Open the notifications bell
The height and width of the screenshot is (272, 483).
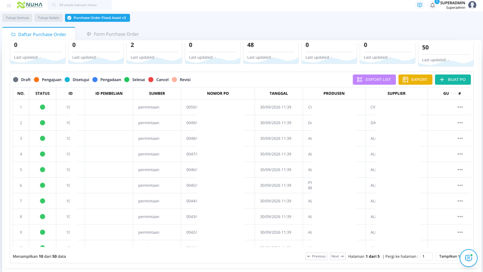point(433,5)
